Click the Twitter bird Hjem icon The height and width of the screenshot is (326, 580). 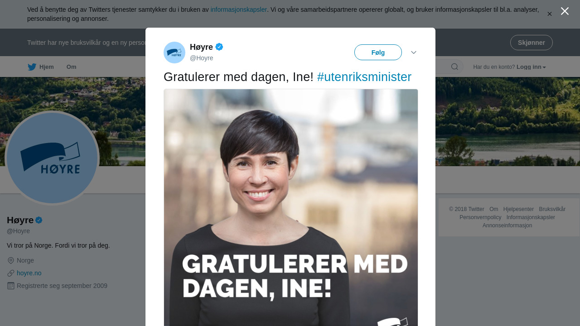pos(32,67)
